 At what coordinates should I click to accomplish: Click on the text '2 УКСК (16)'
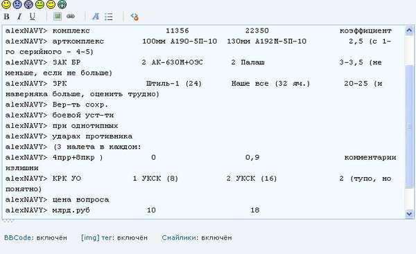point(252,179)
